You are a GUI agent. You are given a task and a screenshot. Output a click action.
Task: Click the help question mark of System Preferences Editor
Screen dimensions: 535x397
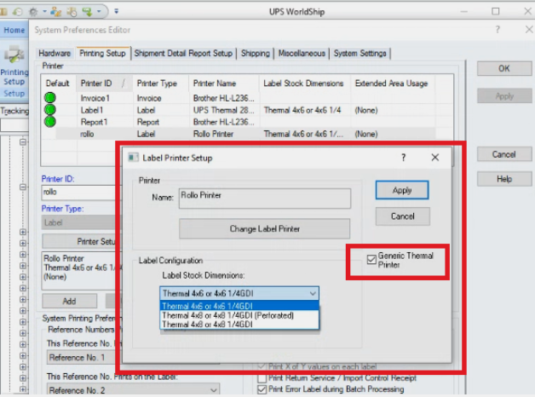[498, 30]
